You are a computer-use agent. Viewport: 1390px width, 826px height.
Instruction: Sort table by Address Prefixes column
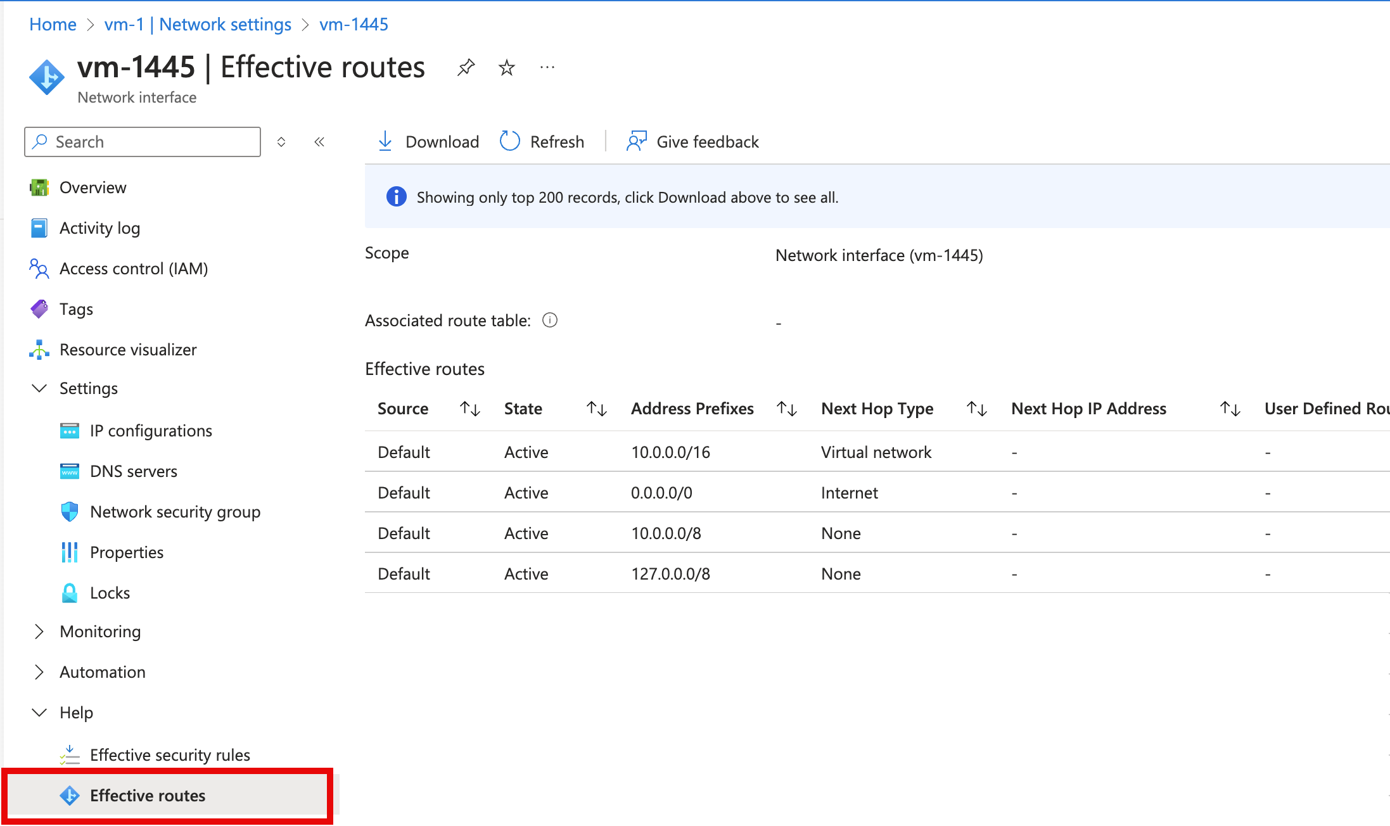(x=787, y=409)
